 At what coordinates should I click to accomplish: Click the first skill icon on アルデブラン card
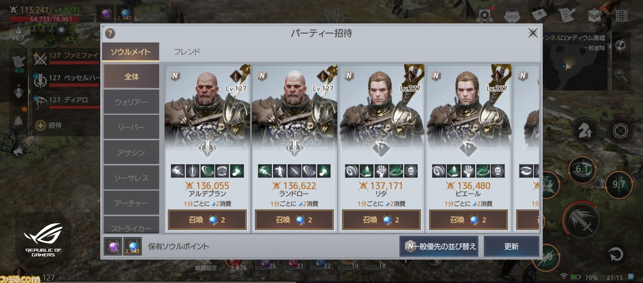(177, 171)
